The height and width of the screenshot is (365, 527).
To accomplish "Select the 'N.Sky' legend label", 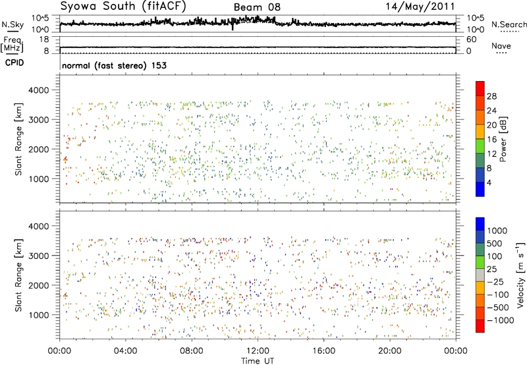I will click(13, 24).
